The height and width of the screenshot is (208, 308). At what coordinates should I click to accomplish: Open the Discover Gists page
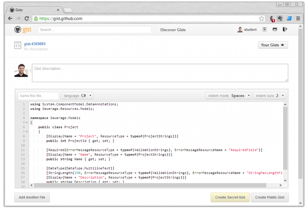tap(173, 30)
